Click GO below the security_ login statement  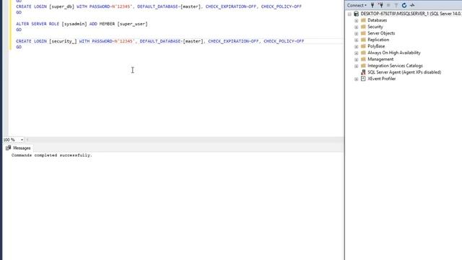pyautogui.click(x=19, y=47)
